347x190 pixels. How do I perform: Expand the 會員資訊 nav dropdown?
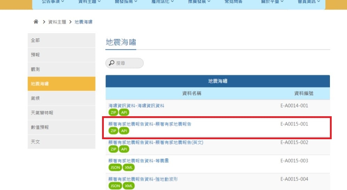pyautogui.click(x=309, y=1)
